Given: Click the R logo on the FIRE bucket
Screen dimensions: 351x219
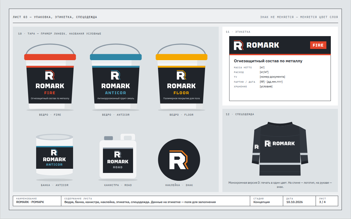Looking at the screenshot, I should pos(50,75).
